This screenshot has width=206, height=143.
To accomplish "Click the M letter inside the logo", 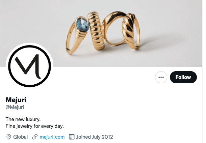I will (x=28, y=66).
